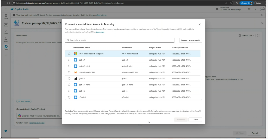268x139 pixels.
Task: Click the browser Update button
Action: tap(258, 3)
